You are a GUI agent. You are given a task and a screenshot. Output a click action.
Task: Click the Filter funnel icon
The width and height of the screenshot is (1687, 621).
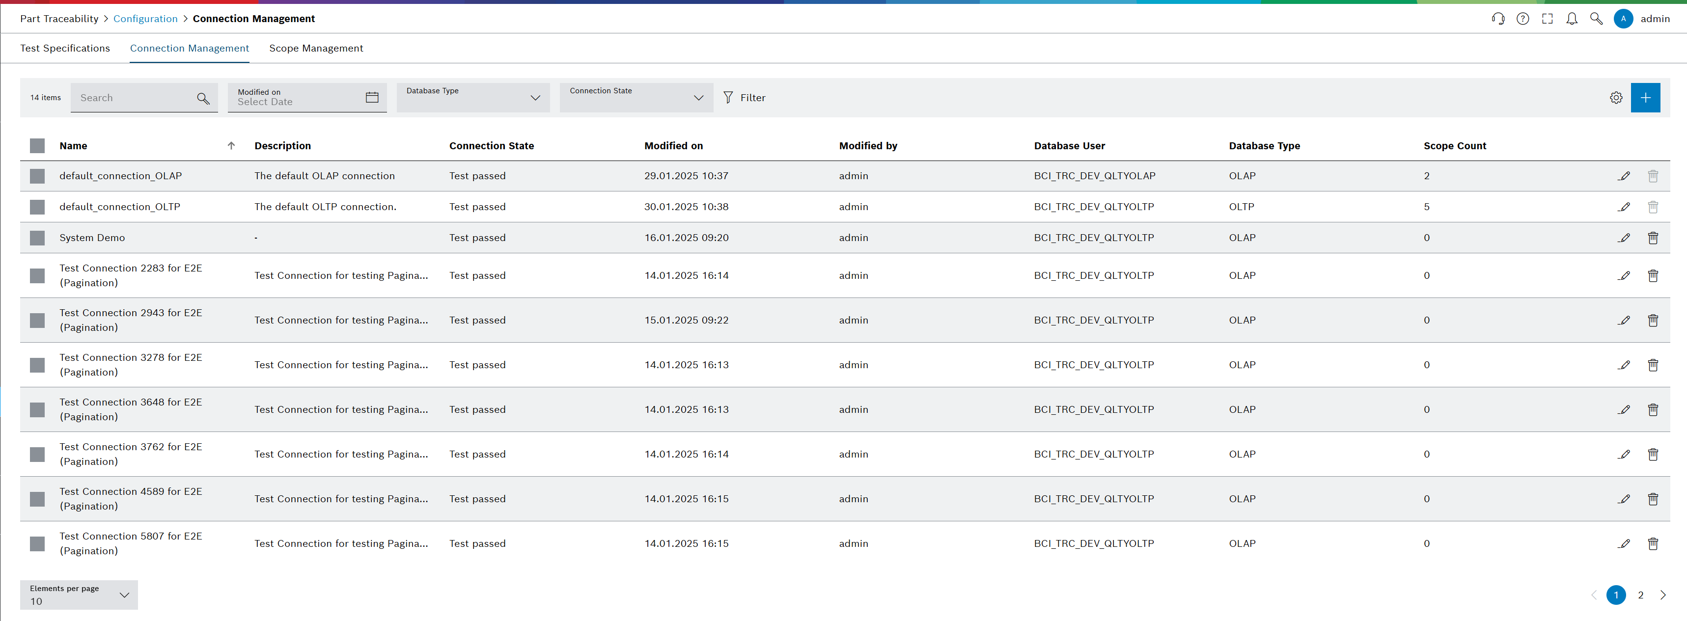tap(727, 98)
